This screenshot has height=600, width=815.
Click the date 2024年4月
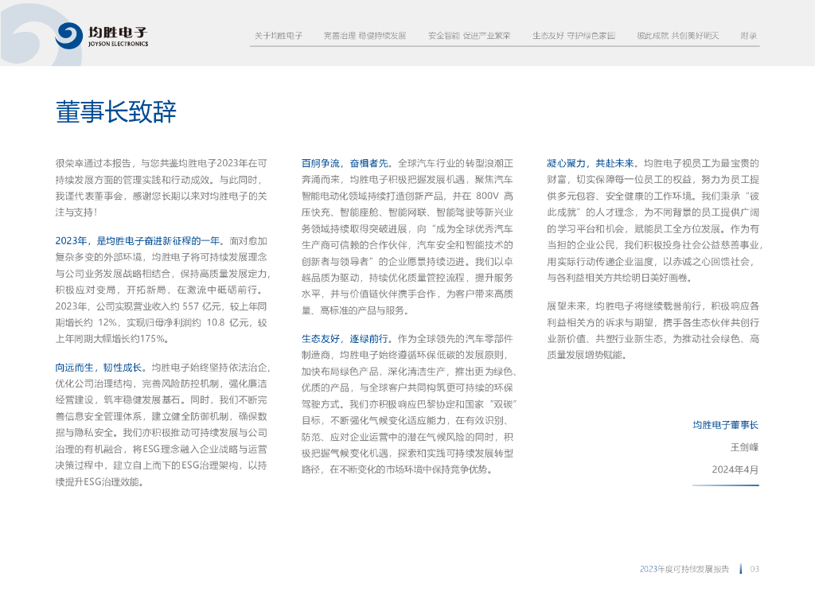click(735, 470)
